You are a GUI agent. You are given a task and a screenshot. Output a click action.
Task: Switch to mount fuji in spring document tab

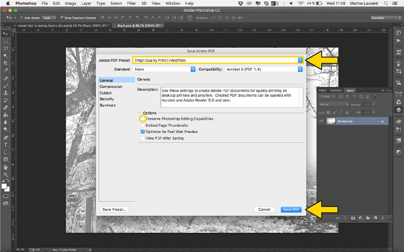(x=63, y=26)
